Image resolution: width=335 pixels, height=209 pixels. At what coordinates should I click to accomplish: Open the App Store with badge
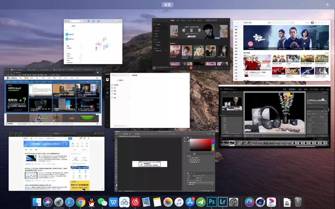coord(190,202)
